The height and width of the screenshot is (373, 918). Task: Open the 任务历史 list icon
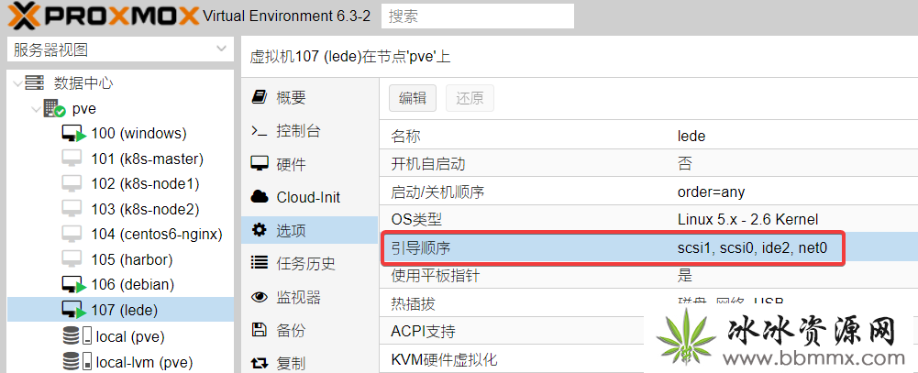(x=260, y=263)
